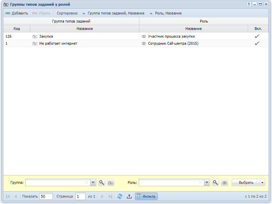The image size is (272, 204).
Task: Click the export upload icon
Action: 129,196
